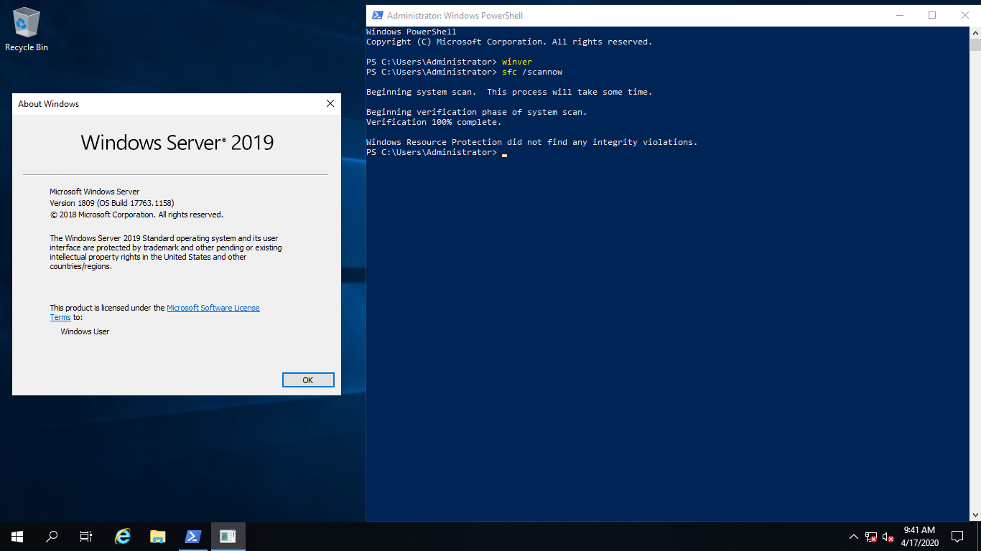Open Task View on taskbar
This screenshot has width=981, height=551.
[x=86, y=537]
